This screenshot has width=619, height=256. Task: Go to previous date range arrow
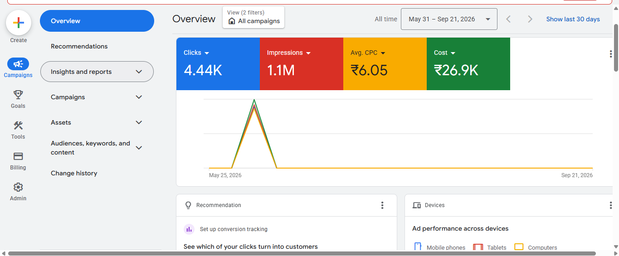point(508,19)
